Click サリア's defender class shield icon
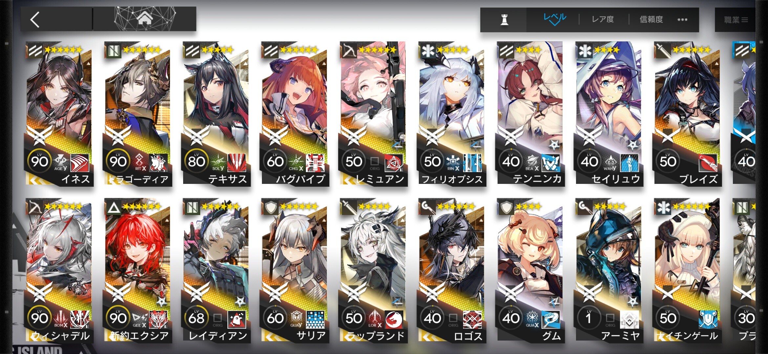 271,207
